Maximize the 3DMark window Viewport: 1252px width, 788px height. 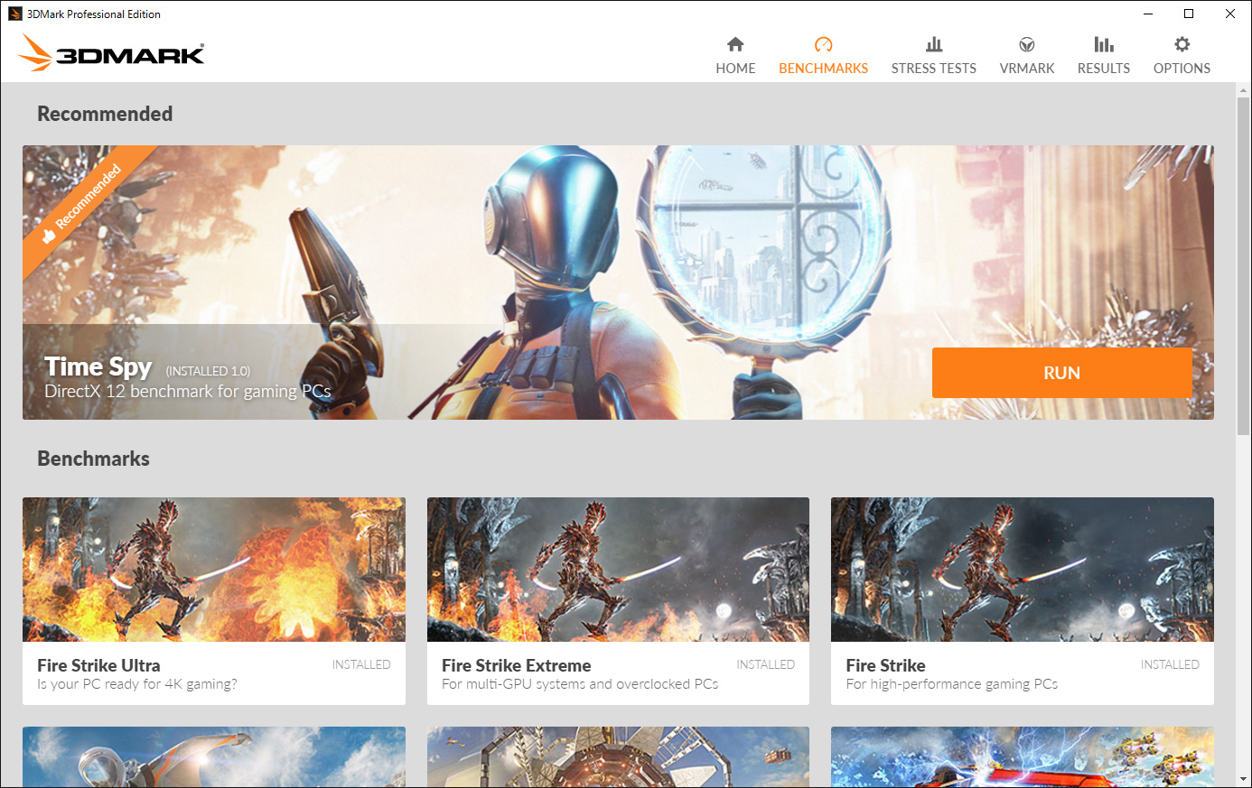1189,14
